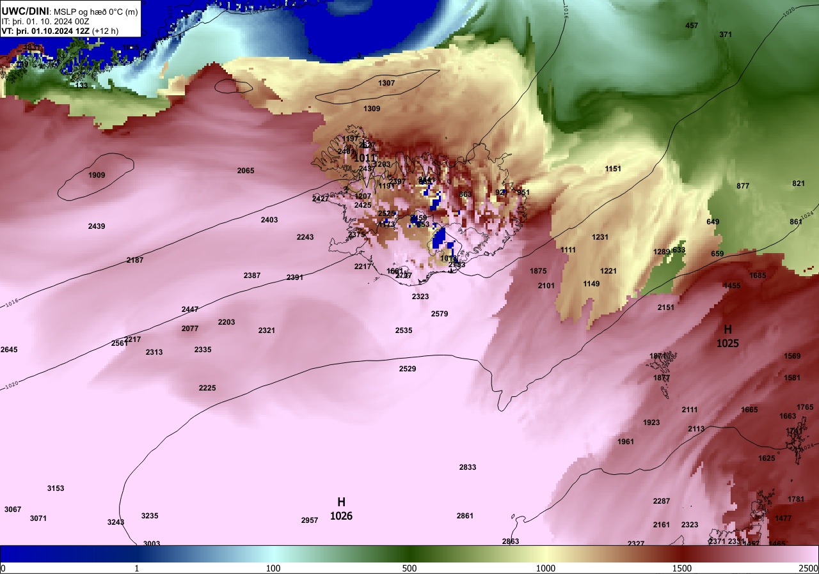Click the 500 tick label on color scale
Screen dimensions: 819x574
click(x=409, y=568)
